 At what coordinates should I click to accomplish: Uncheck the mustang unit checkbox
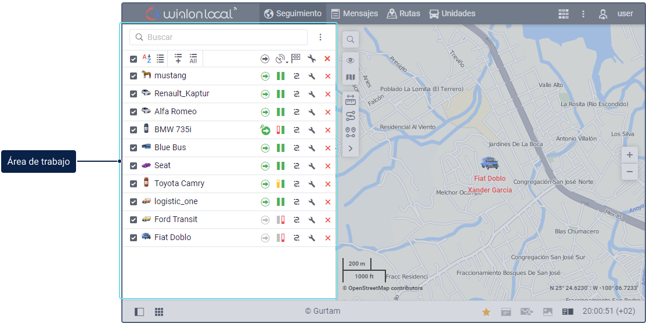[x=133, y=76]
